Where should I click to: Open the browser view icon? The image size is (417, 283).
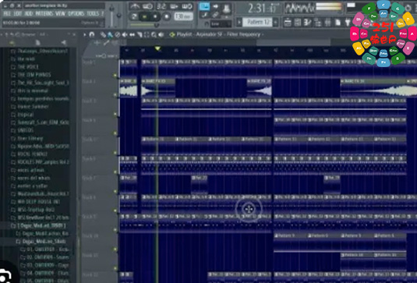[x=317, y=23]
